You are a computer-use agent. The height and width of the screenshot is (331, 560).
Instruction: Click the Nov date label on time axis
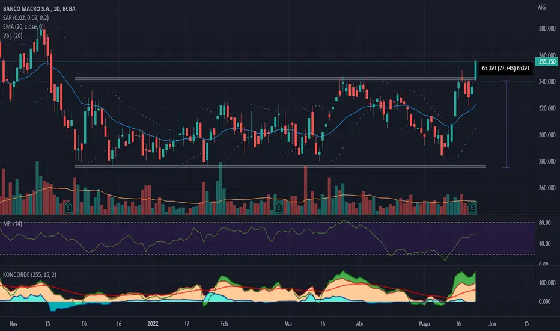(x=14, y=324)
